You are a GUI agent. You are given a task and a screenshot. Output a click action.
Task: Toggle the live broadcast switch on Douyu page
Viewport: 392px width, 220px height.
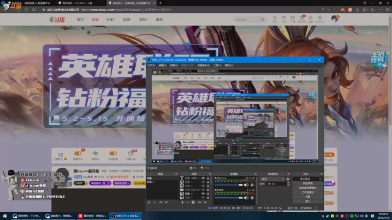(x=78, y=154)
